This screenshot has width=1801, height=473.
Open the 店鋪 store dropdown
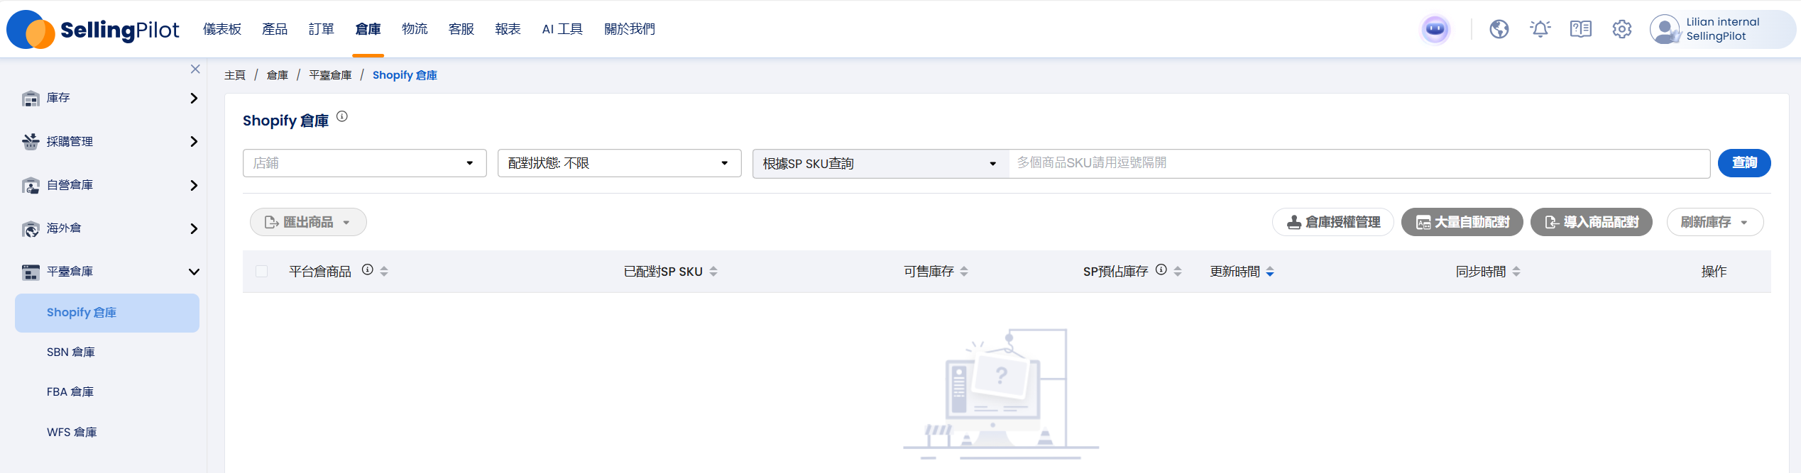364,163
